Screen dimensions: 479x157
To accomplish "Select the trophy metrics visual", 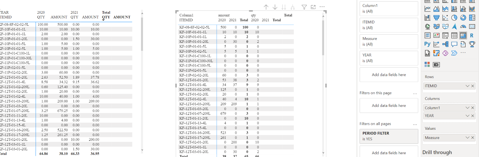I will pos(472,44).
